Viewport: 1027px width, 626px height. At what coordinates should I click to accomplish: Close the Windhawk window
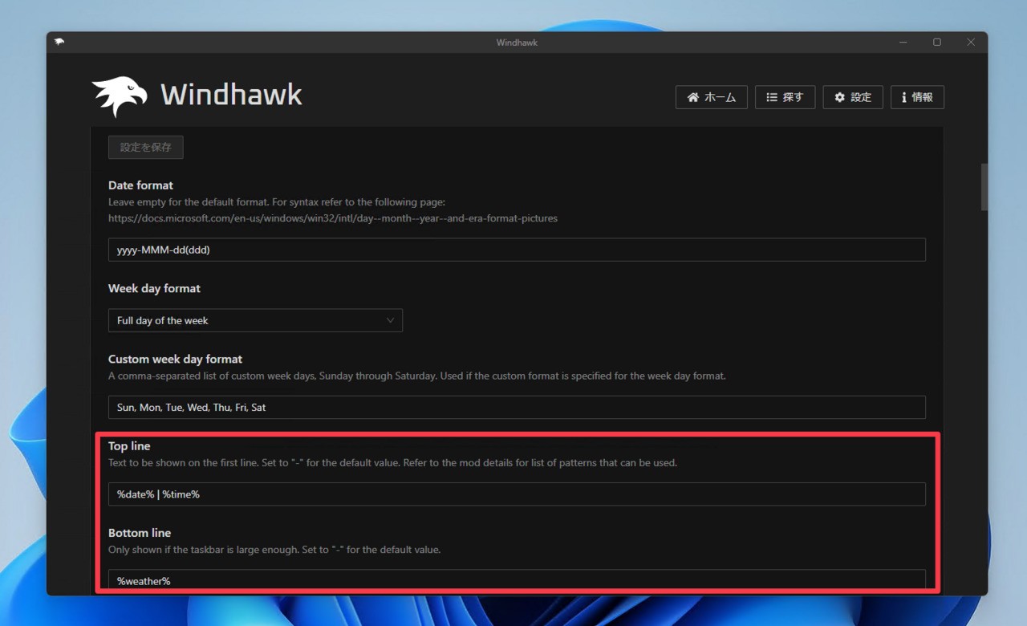[971, 43]
